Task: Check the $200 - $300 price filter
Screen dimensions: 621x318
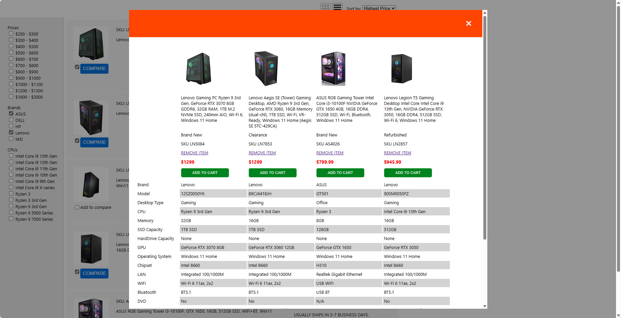Action: tap(11, 34)
